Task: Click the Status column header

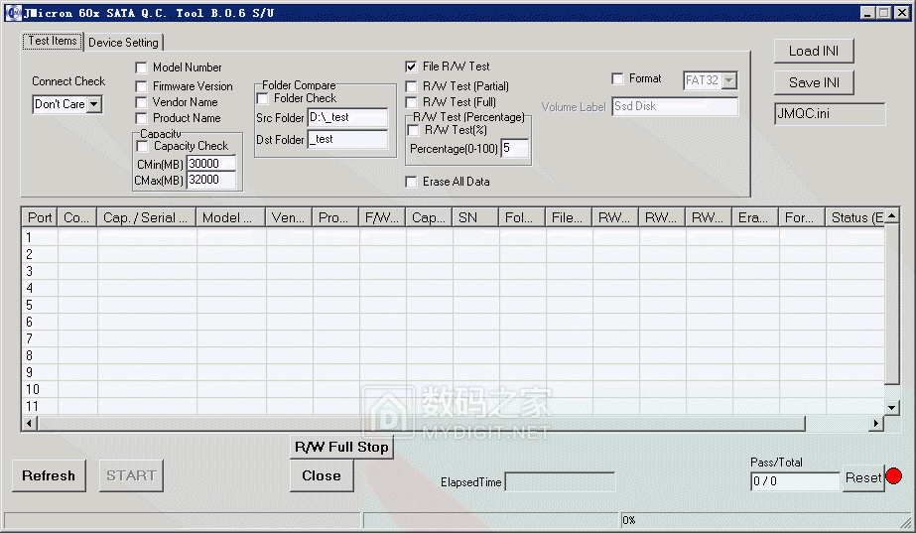Action: [855, 217]
